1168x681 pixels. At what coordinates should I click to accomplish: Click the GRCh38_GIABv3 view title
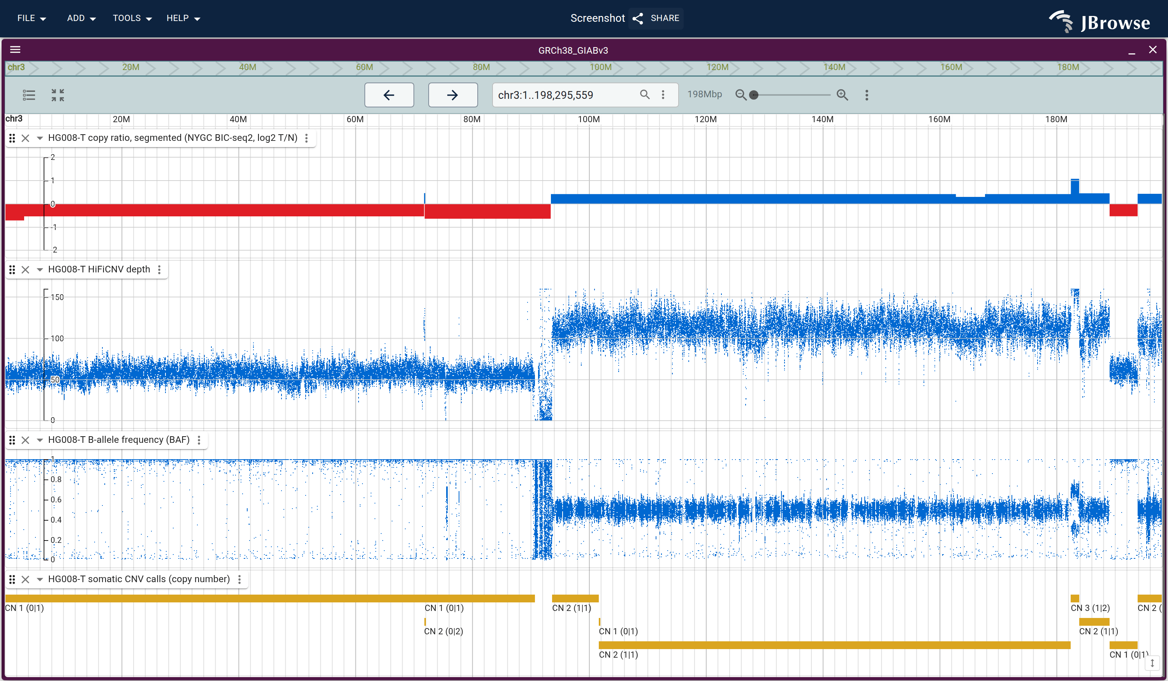point(573,50)
